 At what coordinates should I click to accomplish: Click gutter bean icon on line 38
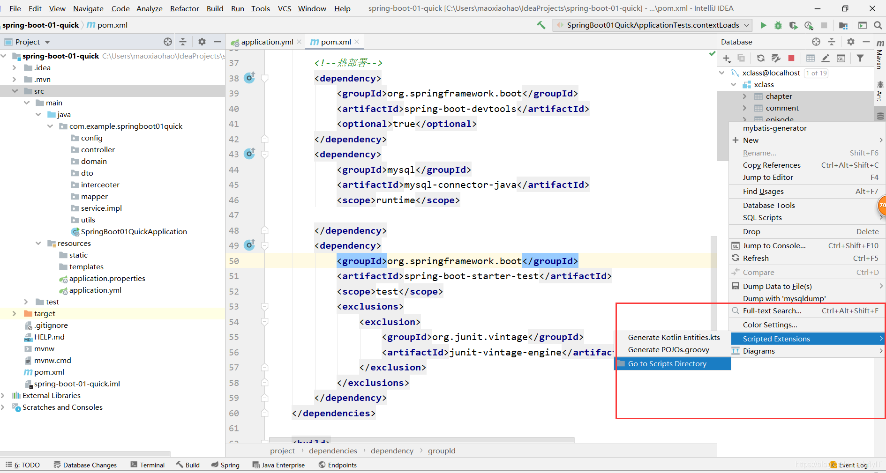(x=250, y=78)
